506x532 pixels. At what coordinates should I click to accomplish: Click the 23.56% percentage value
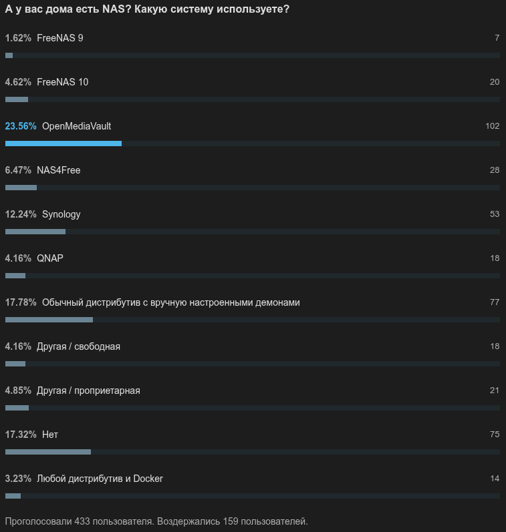click(x=21, y=126)
